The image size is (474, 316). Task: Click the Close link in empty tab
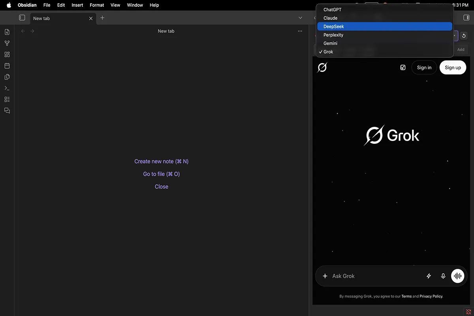[x=162, y=186]
